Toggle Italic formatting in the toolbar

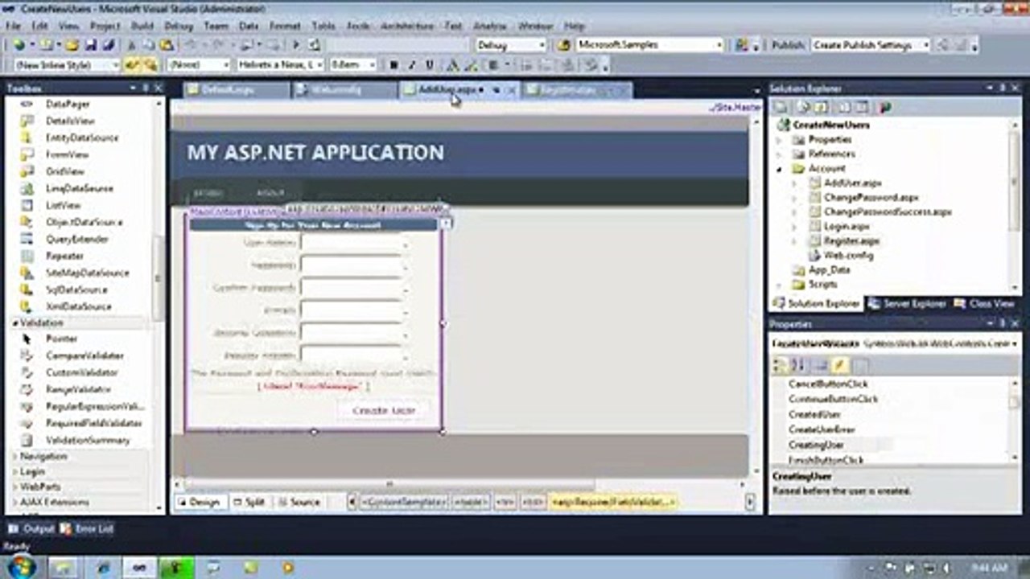[411, 65]
